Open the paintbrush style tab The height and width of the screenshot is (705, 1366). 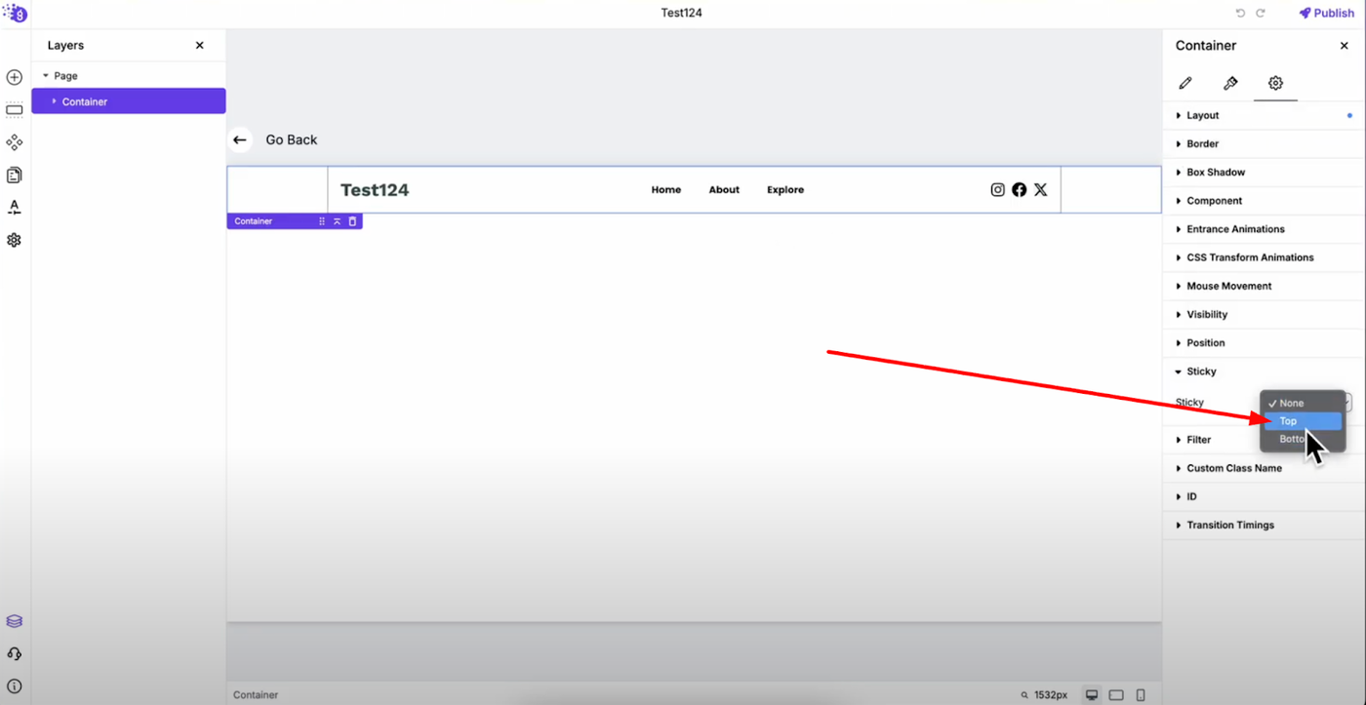coord(1230,83)
